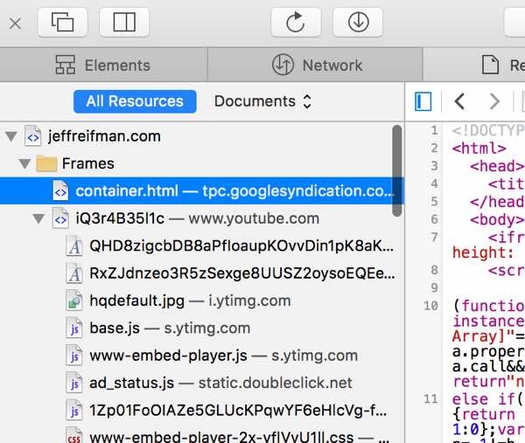525x443 pixels.
Task: Click the 'height:' text in source
Action: tap(483, 253)
